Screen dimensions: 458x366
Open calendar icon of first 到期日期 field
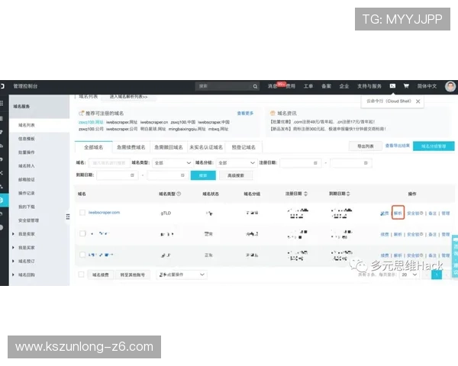tap(132, 175)
